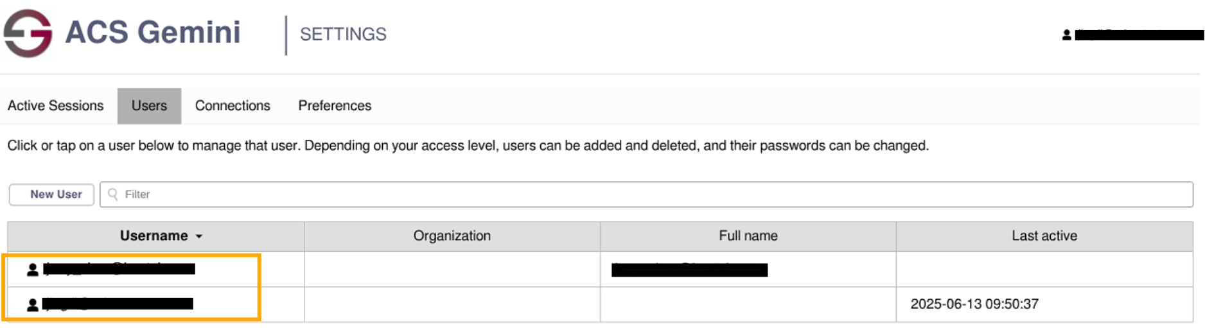Click the ACS Gemini title text
Screen dimensions: 1205x328
tap(153, 33)
